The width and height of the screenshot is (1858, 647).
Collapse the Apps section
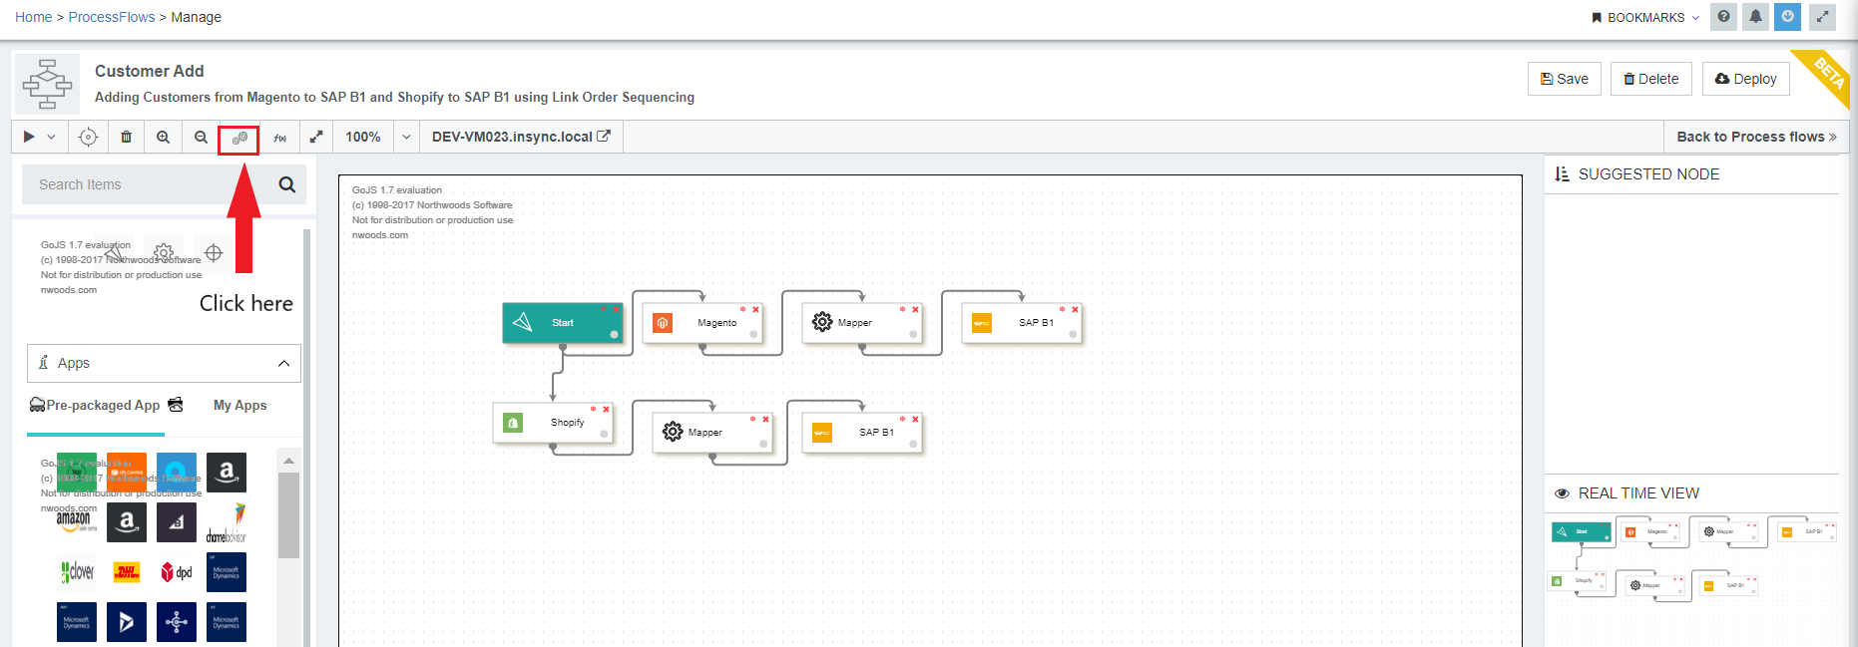[283, 363]
